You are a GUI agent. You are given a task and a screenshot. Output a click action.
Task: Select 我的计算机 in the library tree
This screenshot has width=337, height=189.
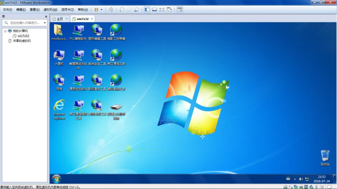(x=20, y=31)
